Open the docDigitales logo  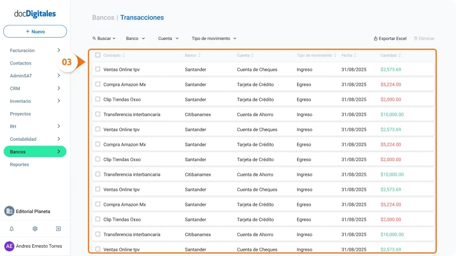click(35, 14)
